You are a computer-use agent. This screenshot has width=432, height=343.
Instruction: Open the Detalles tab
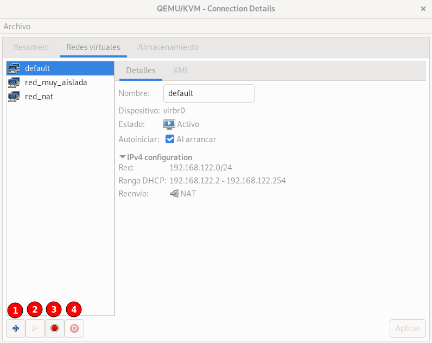141,71
